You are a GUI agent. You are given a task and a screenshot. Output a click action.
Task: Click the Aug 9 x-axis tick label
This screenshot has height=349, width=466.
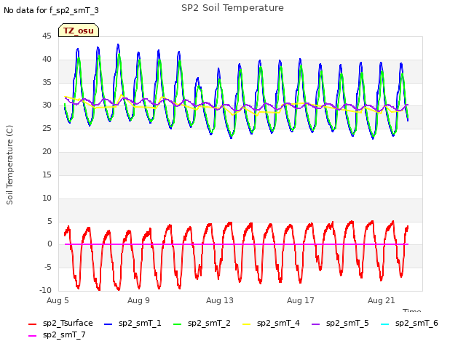138,300
